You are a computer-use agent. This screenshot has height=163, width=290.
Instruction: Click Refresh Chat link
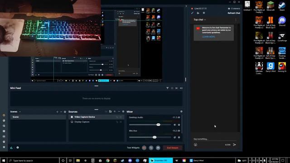234,13
